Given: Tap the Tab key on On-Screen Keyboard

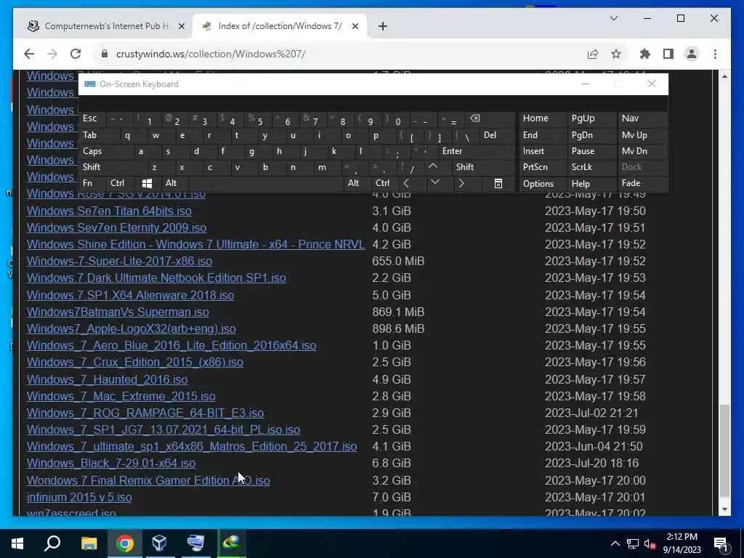Looking at the screenshot, I should coord(100,135).
